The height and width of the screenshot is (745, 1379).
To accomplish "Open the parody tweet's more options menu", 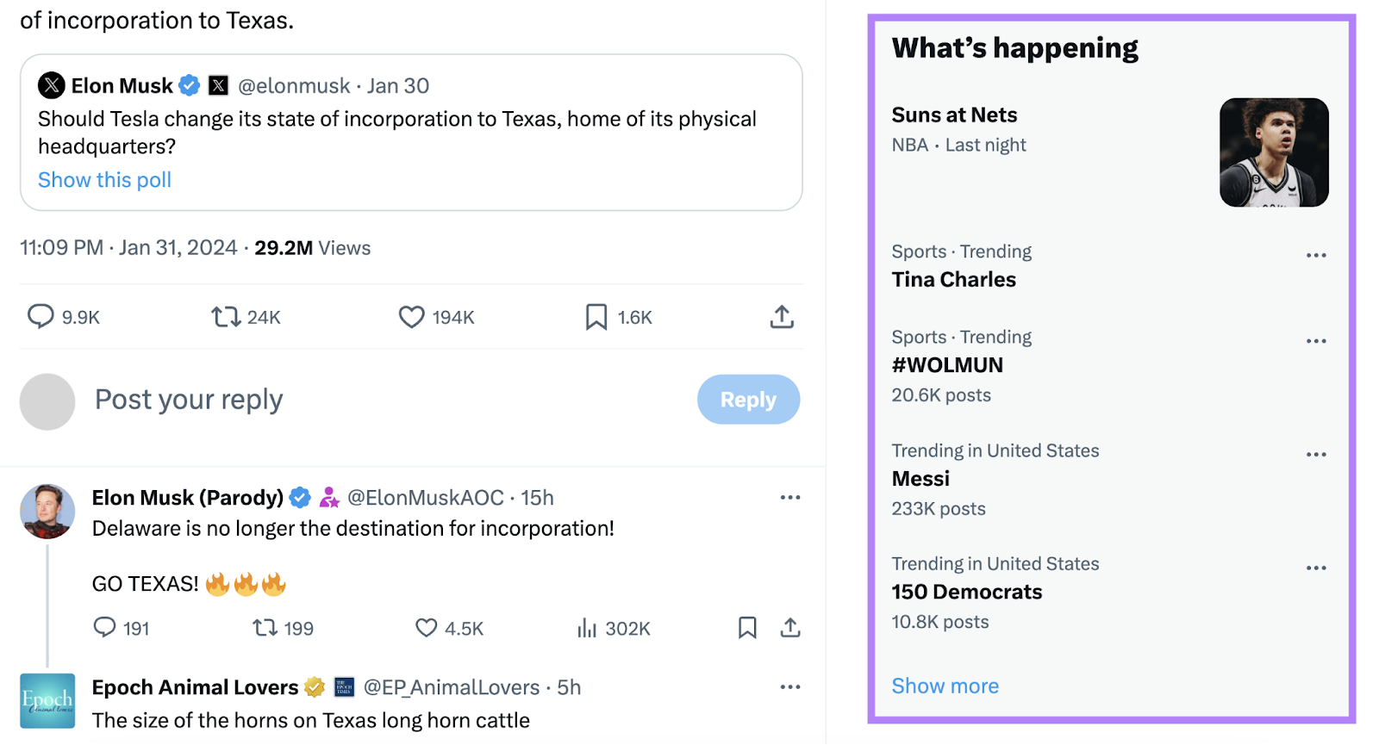I will pyautogui.click(x=790, y=497).
